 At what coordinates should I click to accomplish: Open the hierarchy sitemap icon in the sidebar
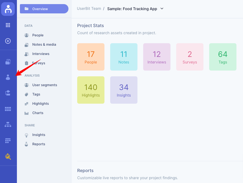[8, 124]
